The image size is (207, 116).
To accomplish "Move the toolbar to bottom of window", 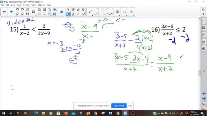I will pyautogui.click(x=203, y=14).
